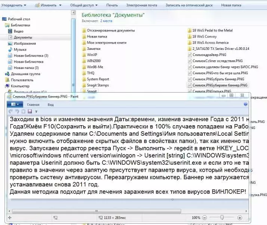The height and width of the screenshot is (225, 267).
Task: Click the selection size icon in Paint status bar
Action: point(55,217)
